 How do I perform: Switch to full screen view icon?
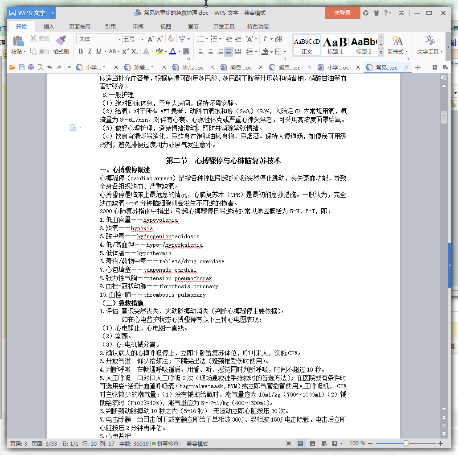point(289,443)
